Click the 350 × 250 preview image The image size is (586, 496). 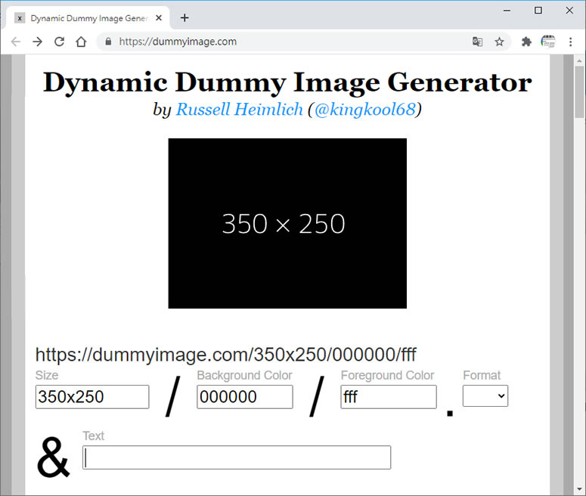[x=287, y=223]
